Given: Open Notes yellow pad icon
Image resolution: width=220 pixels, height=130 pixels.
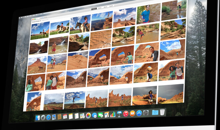Looking at the screenshot, I should pos(71,116).
